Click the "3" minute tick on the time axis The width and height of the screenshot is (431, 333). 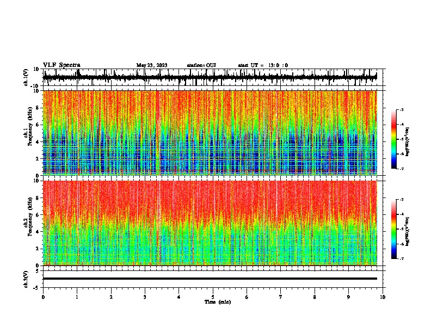(145, 297)
